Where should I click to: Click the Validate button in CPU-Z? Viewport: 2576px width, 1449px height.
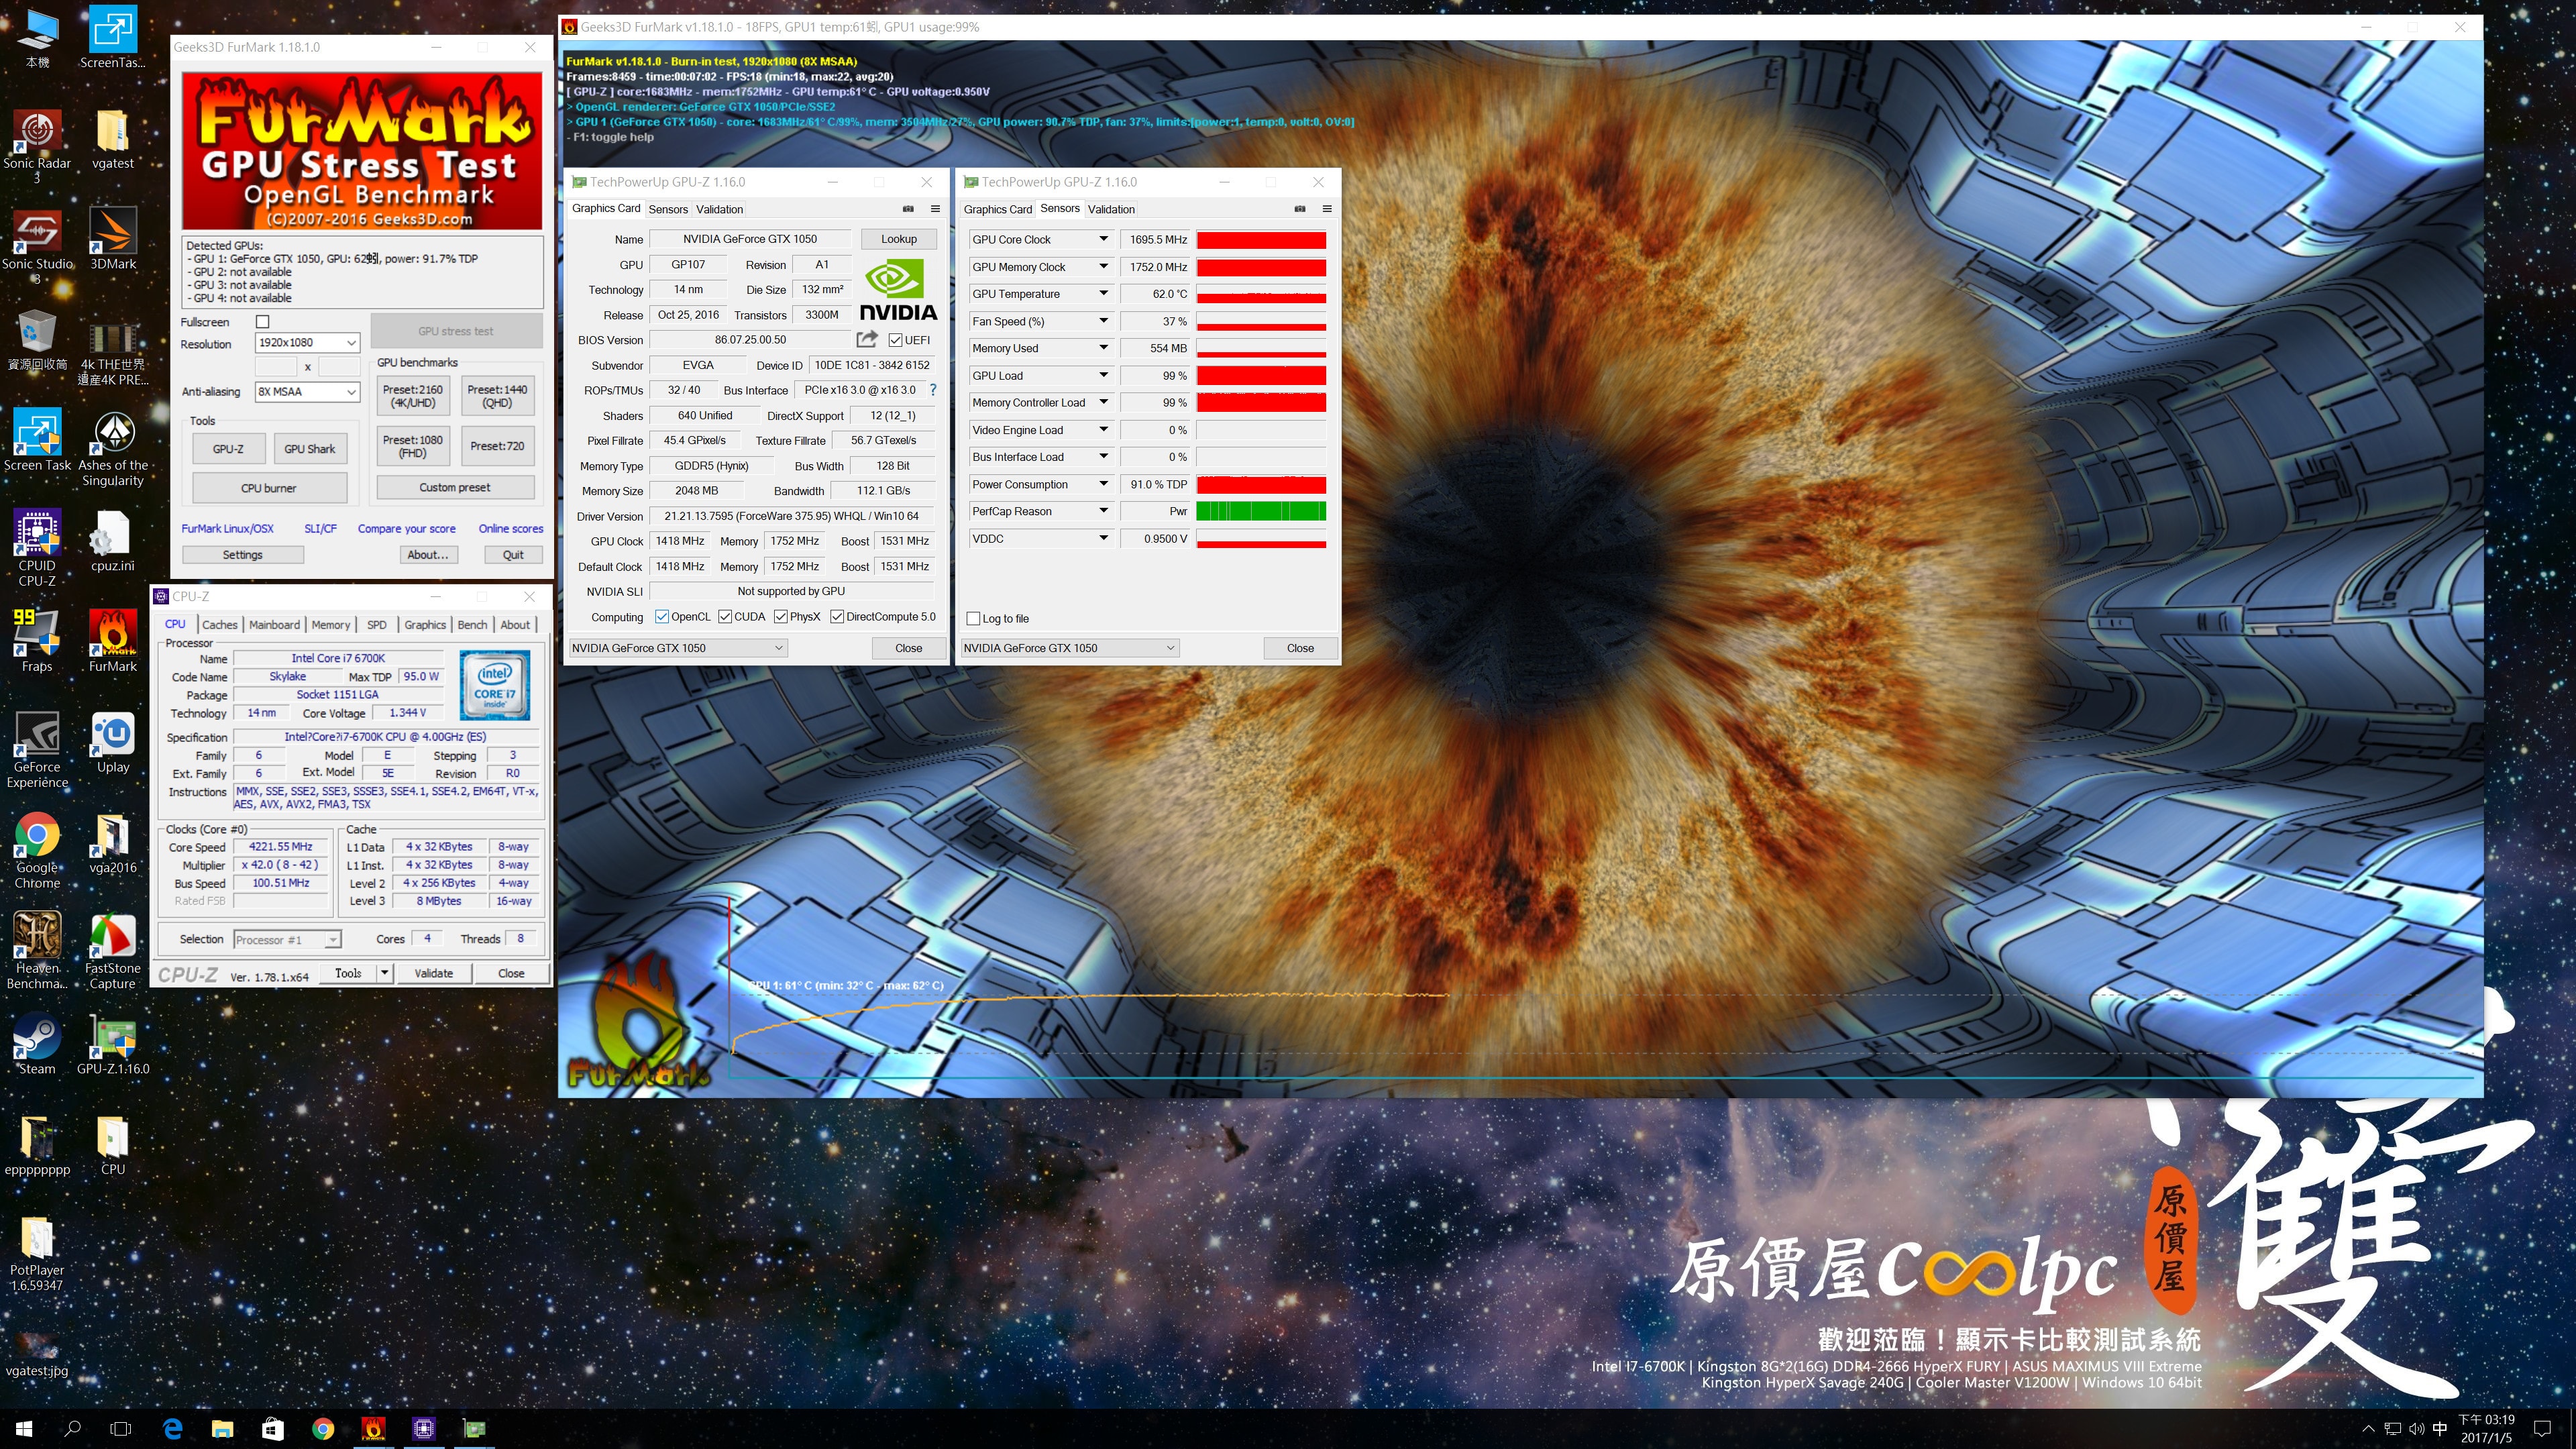[x=433, y=973]
